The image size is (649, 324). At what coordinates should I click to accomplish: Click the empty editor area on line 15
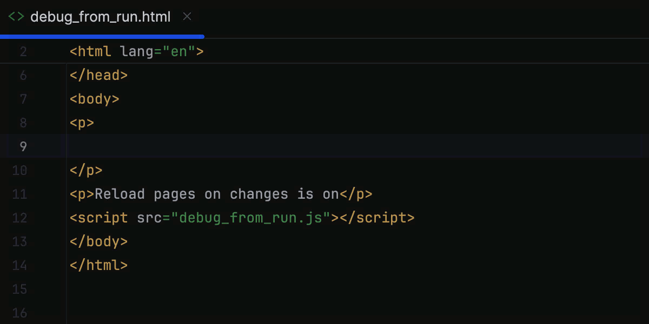[216, 289]
